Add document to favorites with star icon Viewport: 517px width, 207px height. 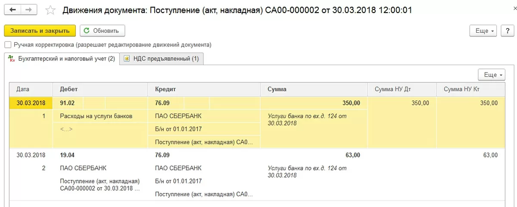coord(50,10)
